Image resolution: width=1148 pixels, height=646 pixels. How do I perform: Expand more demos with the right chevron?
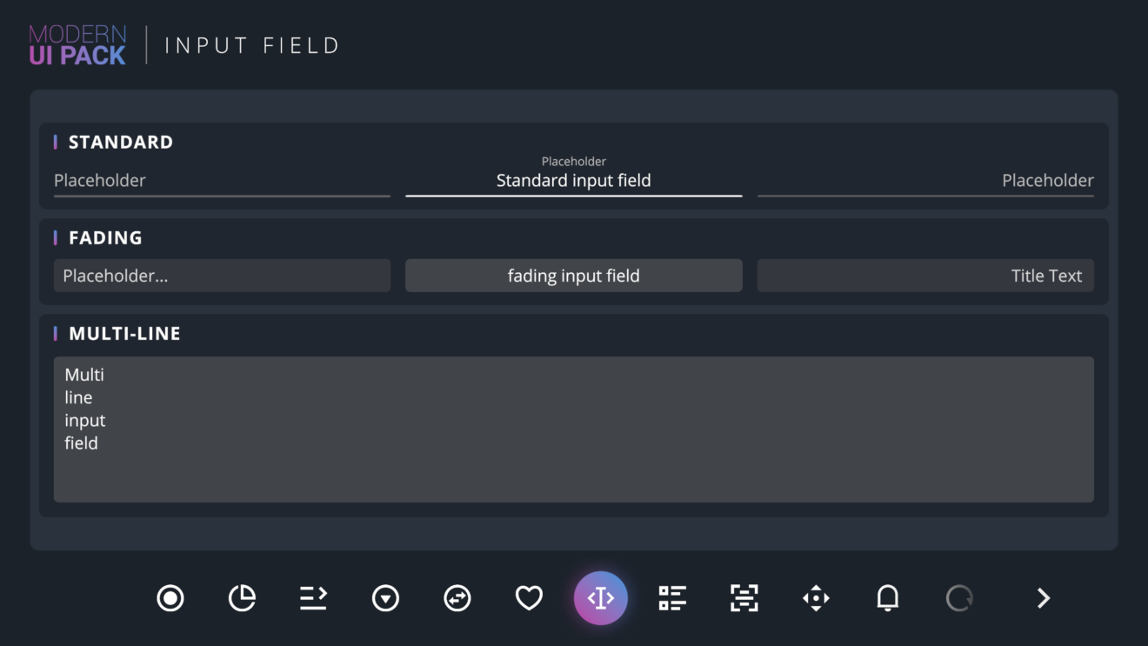point(1042,598)
